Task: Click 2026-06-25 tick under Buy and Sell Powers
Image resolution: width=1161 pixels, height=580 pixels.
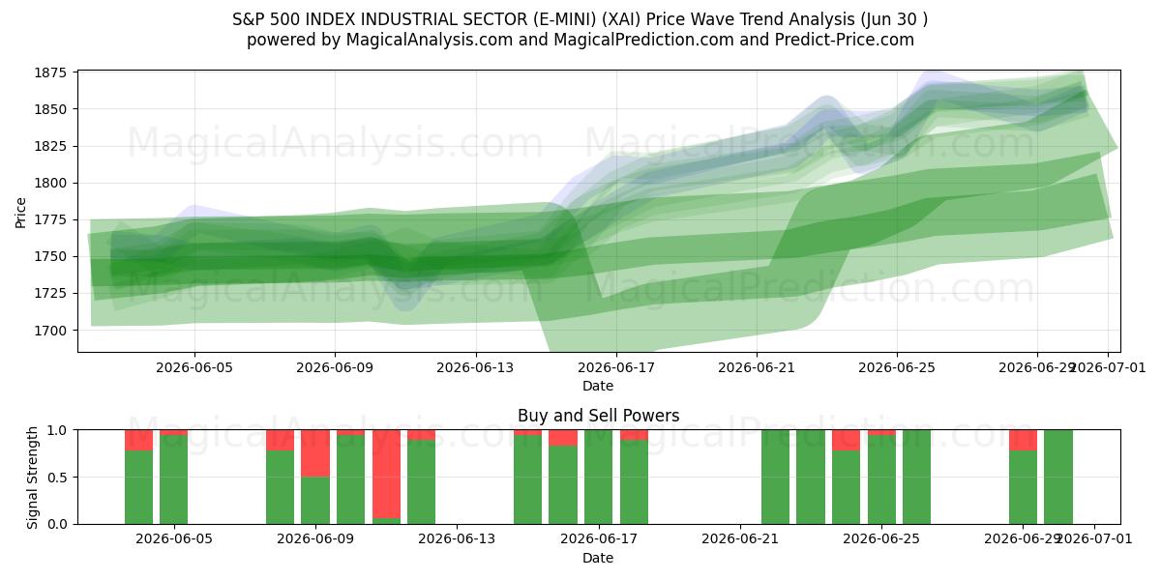Action: [881, 539]
